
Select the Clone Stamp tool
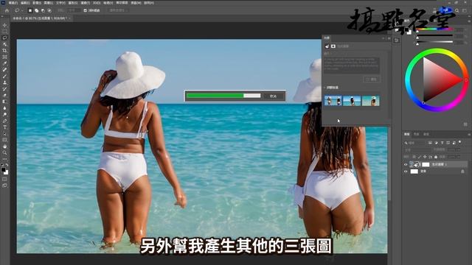click(x=4, y=82)
